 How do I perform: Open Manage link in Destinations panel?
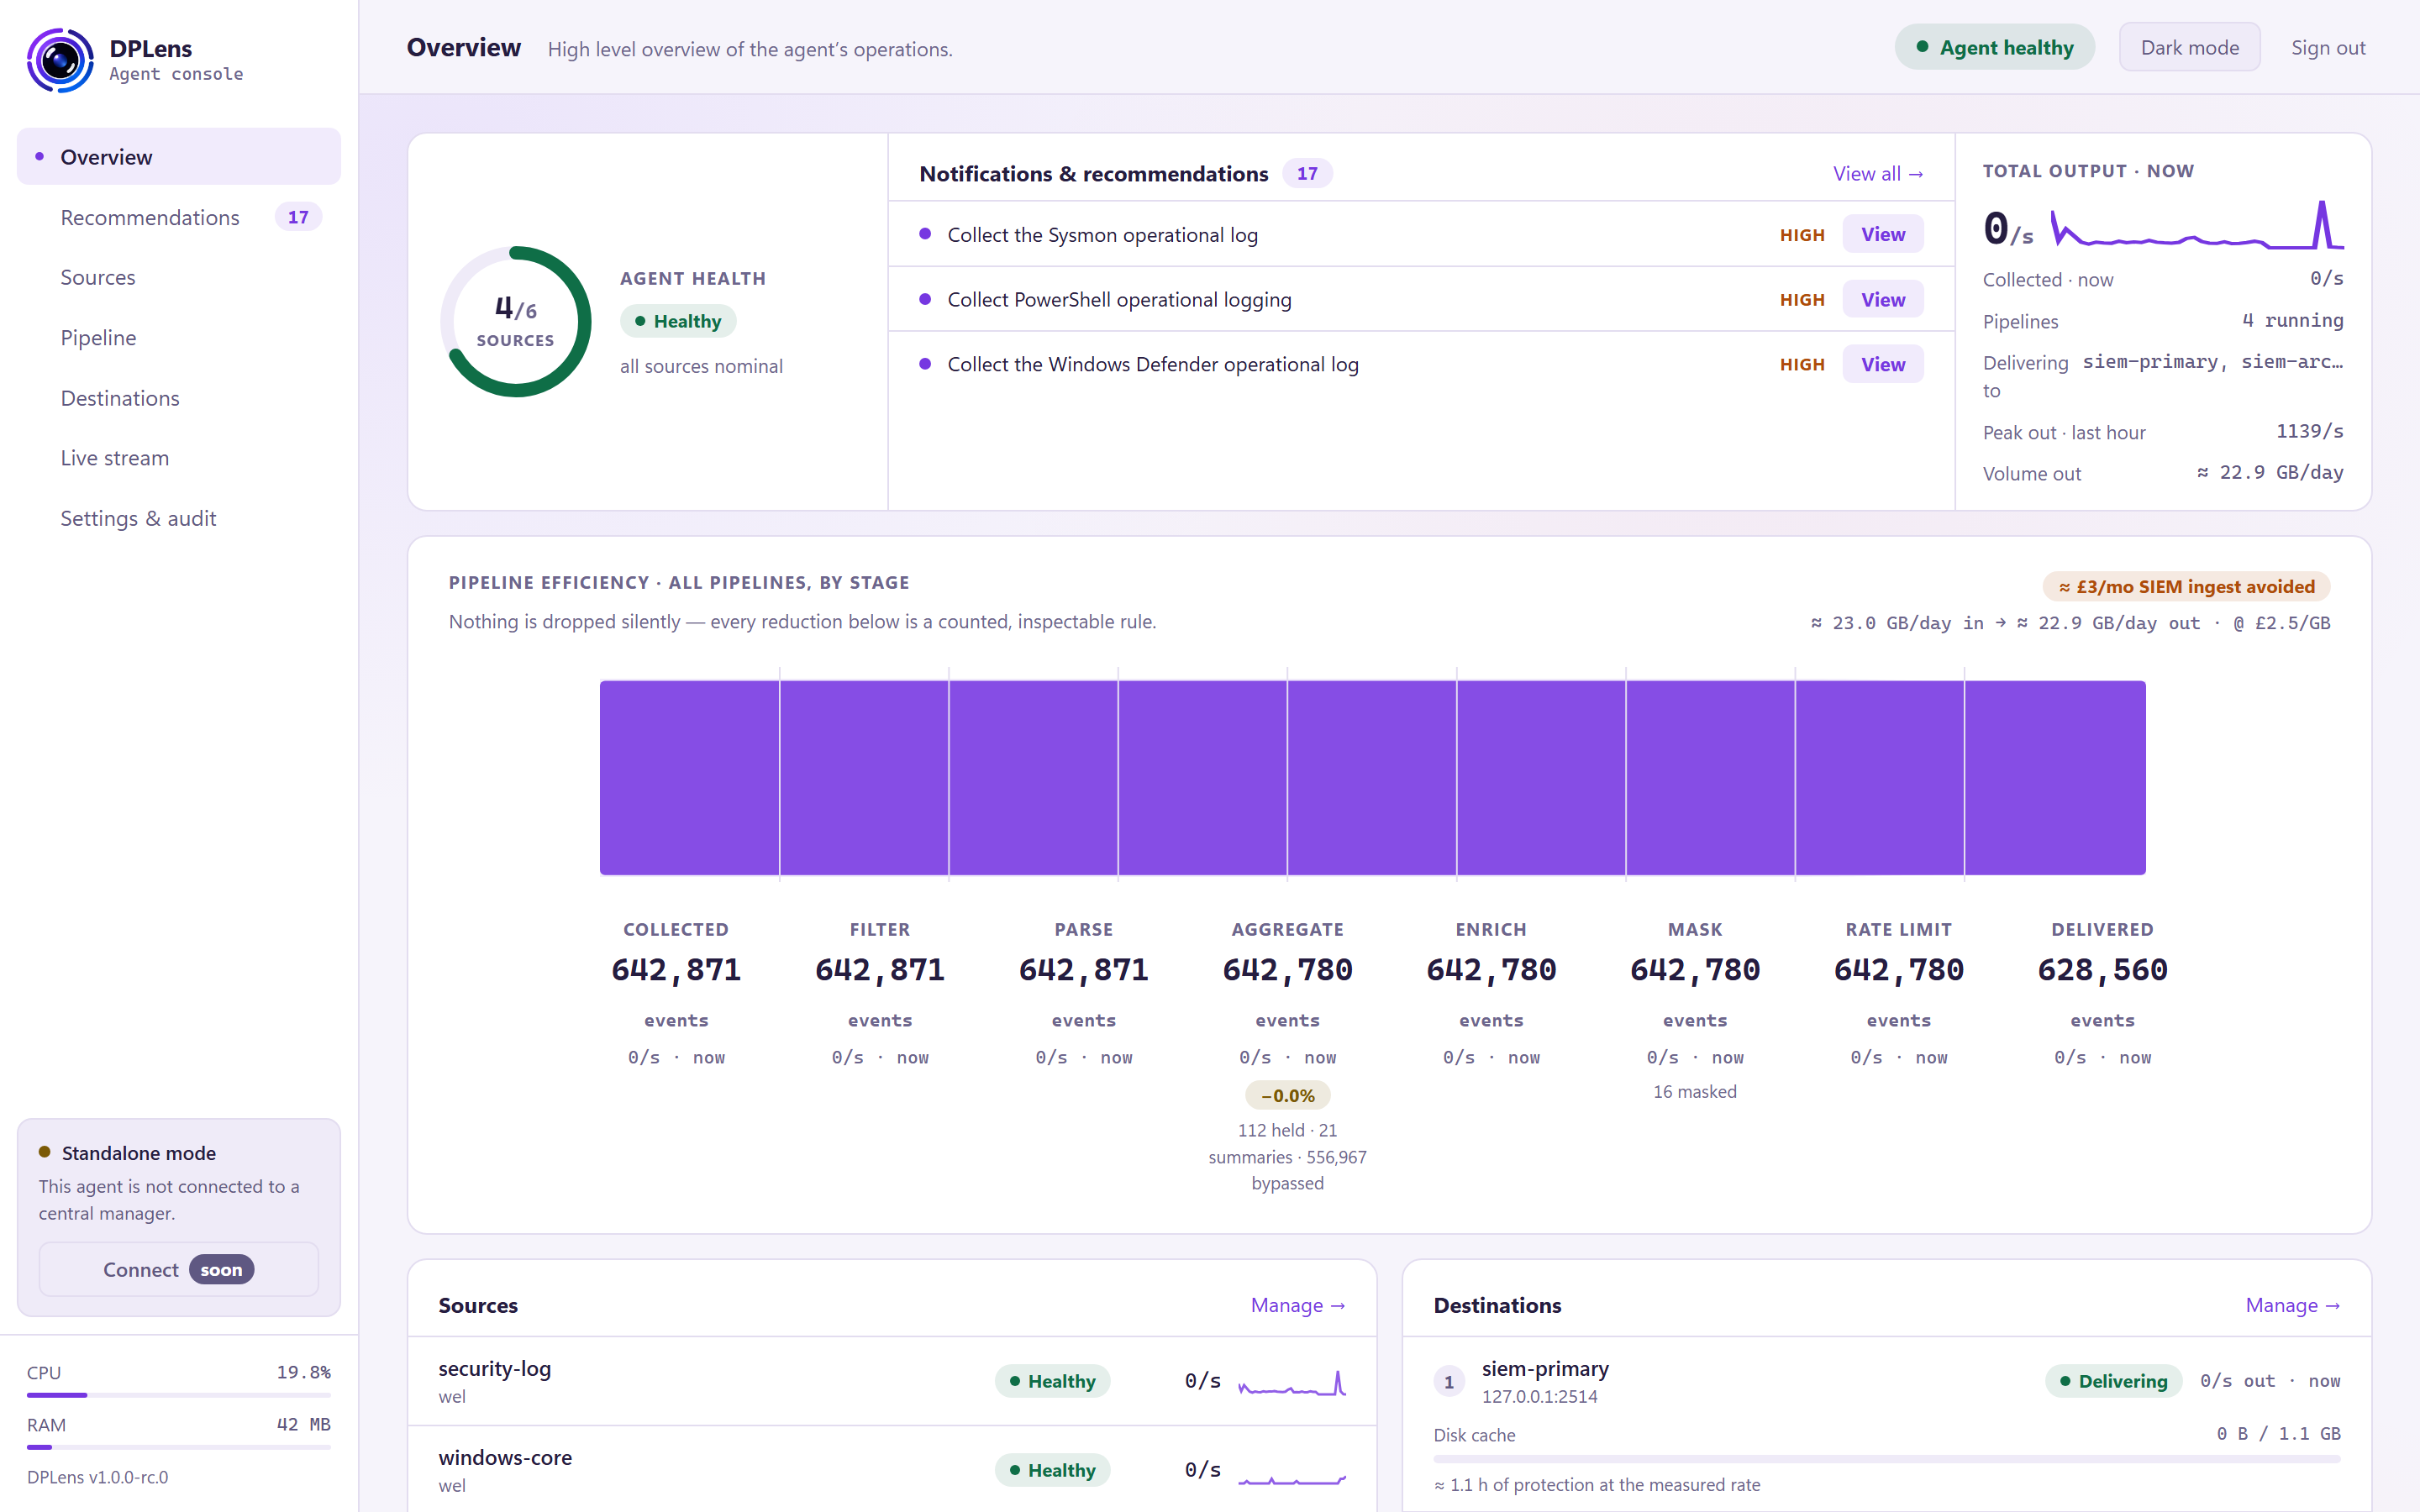click(x=2292, y=1305)
